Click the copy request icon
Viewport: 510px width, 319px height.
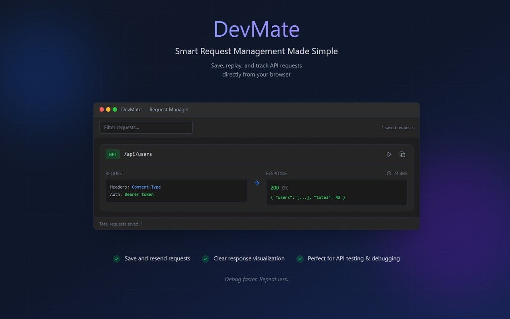402,154
